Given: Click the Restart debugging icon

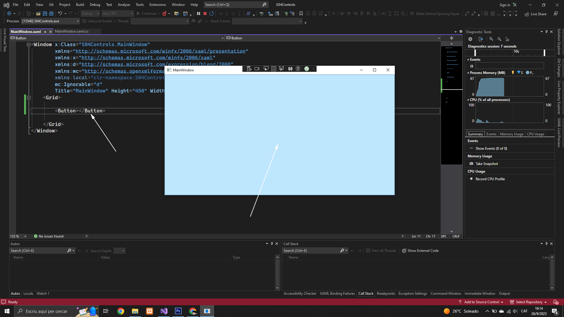Looking at the screenshot, I should 211,14.
